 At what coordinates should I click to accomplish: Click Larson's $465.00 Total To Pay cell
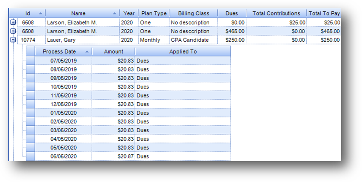coord(324,31)
